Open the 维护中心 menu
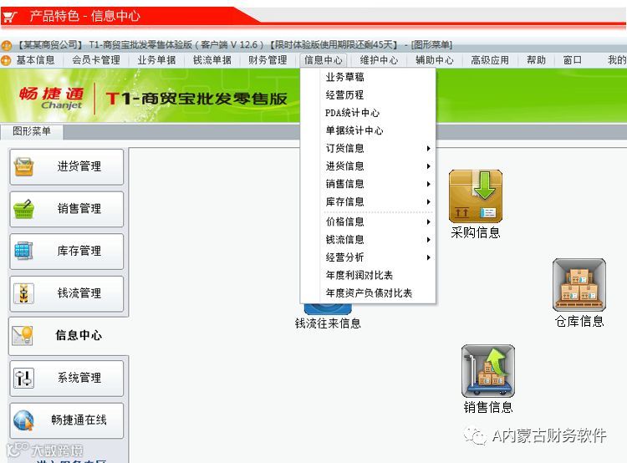The width and height of the screenshot is (627, 463). click(379, 60)
